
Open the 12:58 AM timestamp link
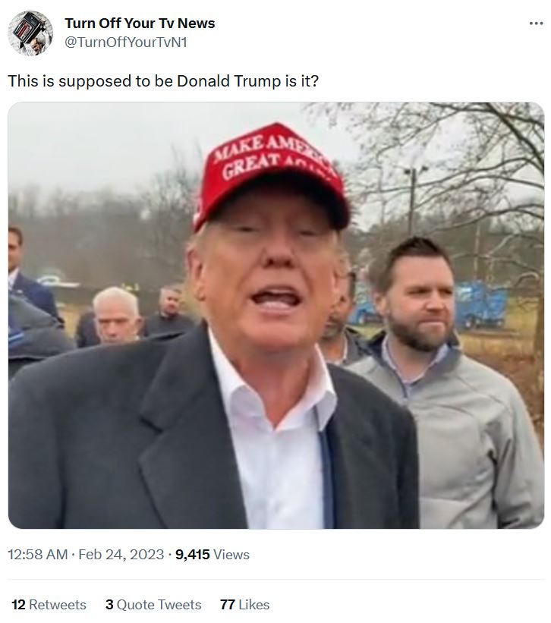click(x=38, y=554)
